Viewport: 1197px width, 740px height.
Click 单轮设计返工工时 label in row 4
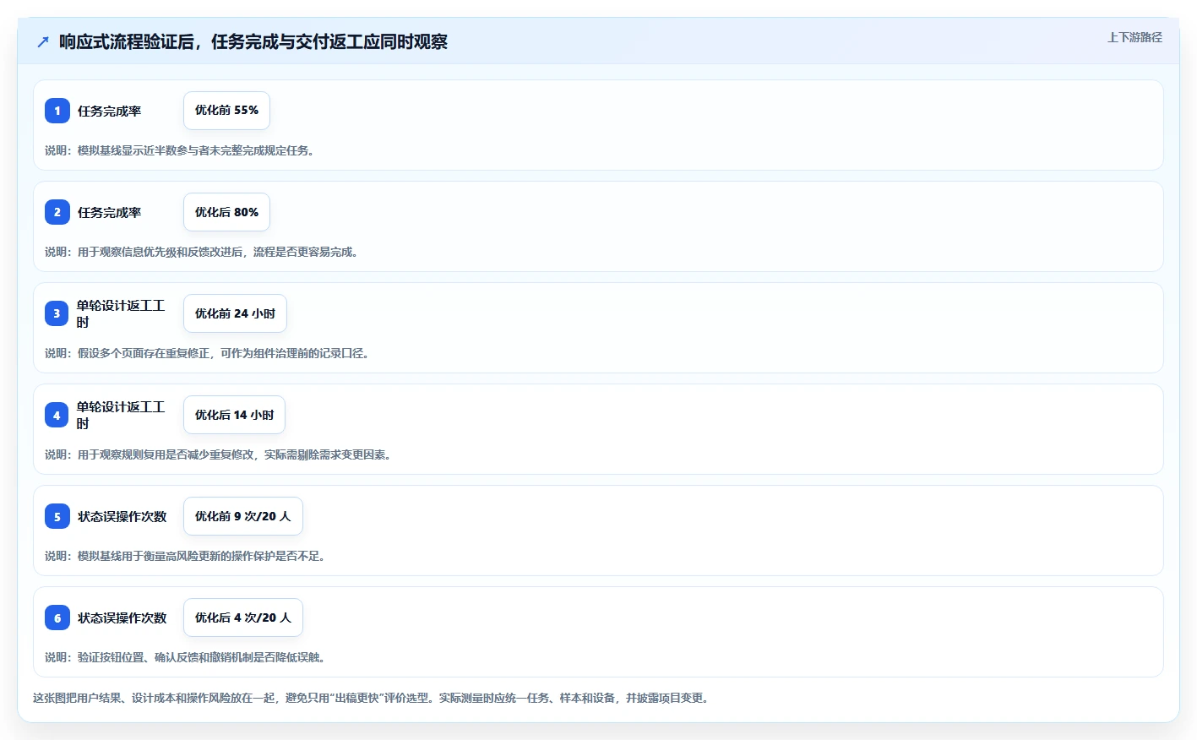[121, 415]
